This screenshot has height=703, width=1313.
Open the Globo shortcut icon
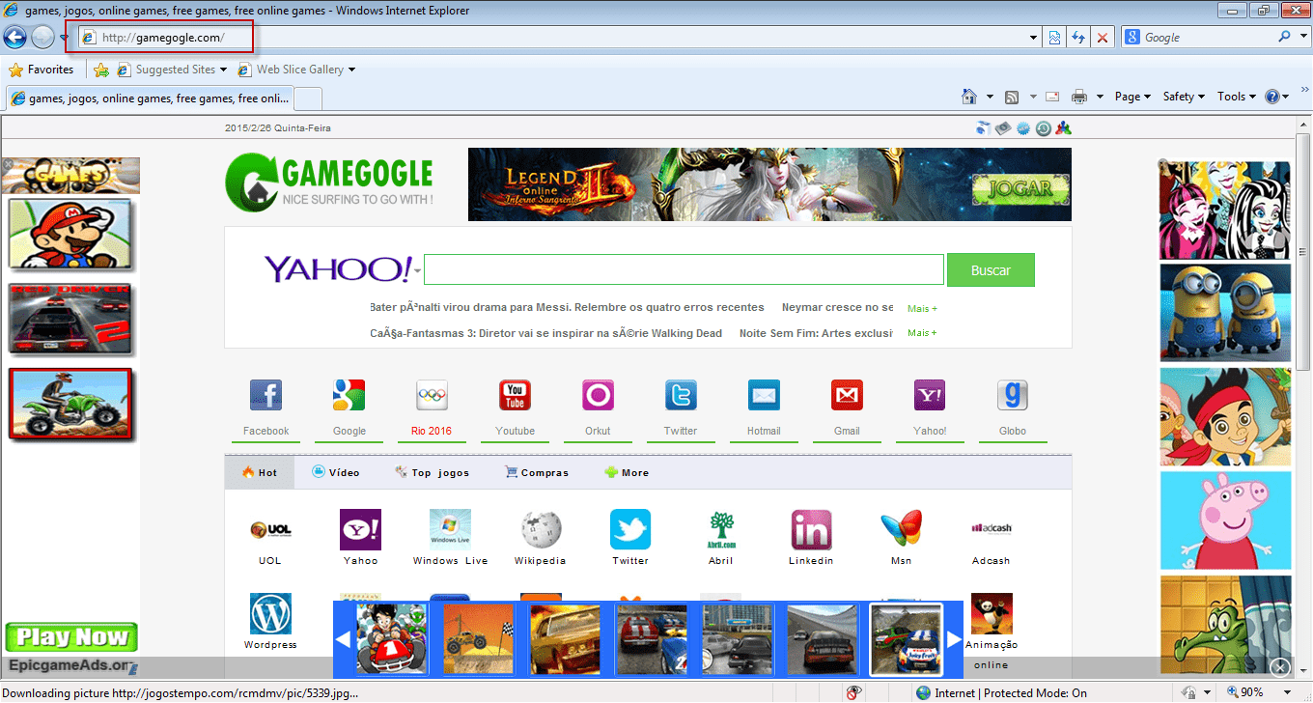pos(1013,395)
